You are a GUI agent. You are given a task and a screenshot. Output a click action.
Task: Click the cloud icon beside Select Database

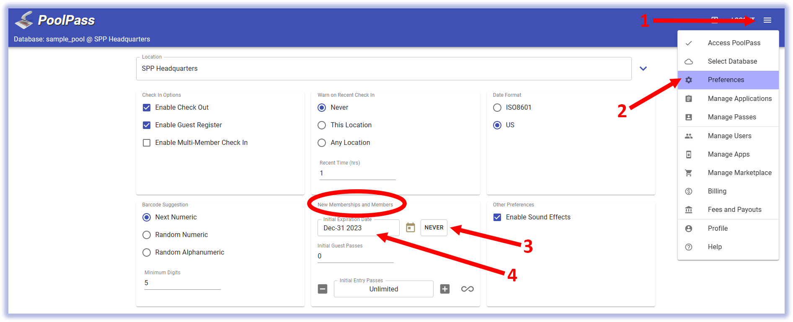pyautogui.click(x=689, y=62)
